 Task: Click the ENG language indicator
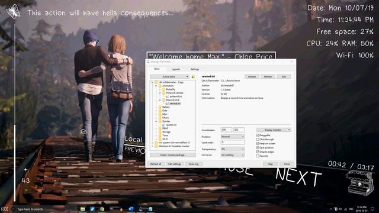coord(351,209)
